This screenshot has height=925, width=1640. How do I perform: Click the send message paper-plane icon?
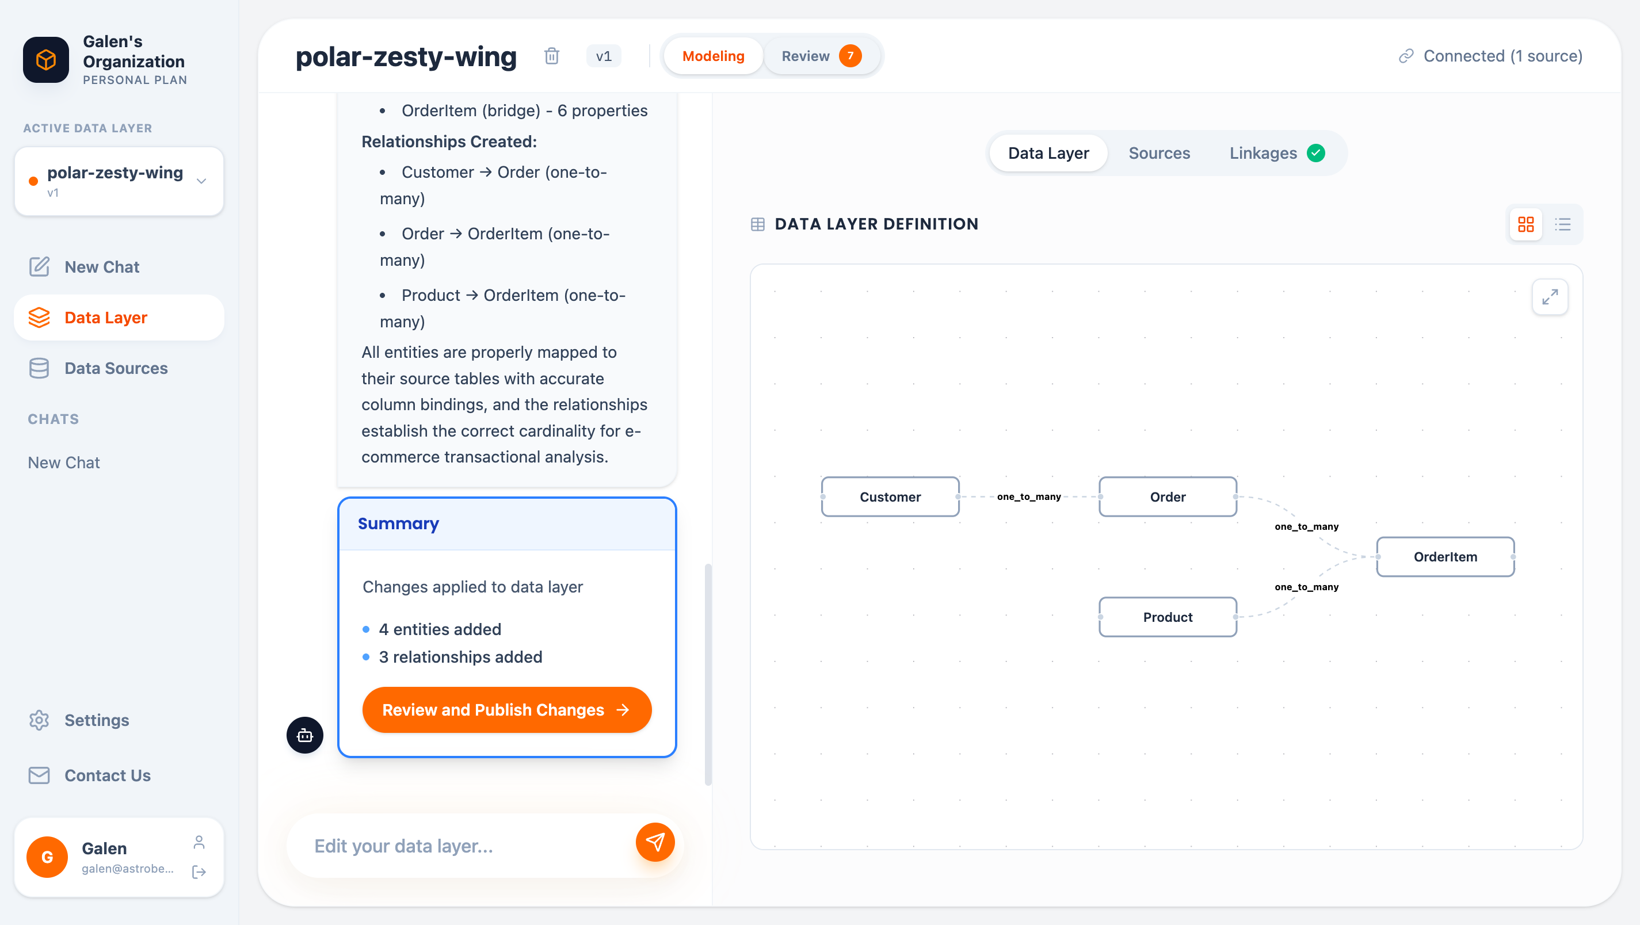654,842
